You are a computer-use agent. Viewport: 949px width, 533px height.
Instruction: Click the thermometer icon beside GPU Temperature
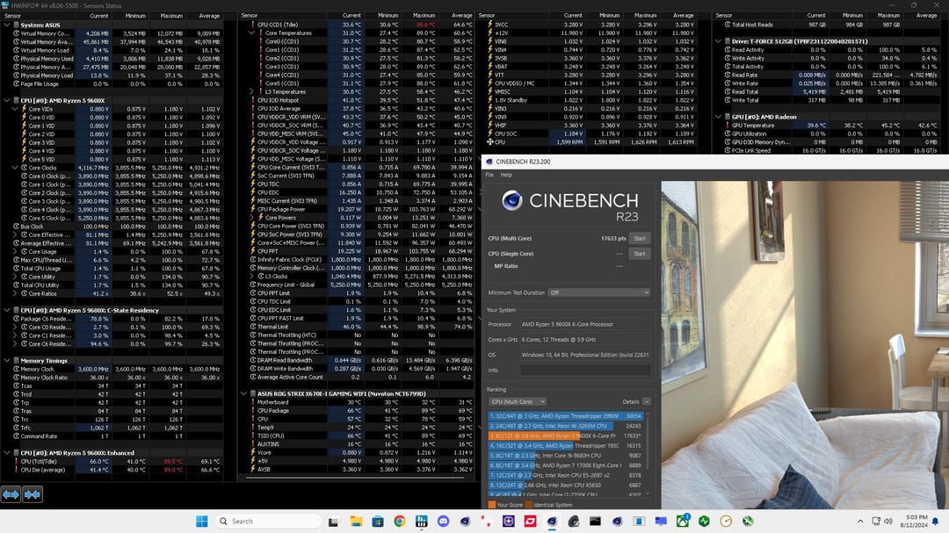click(x=728, y=126)
